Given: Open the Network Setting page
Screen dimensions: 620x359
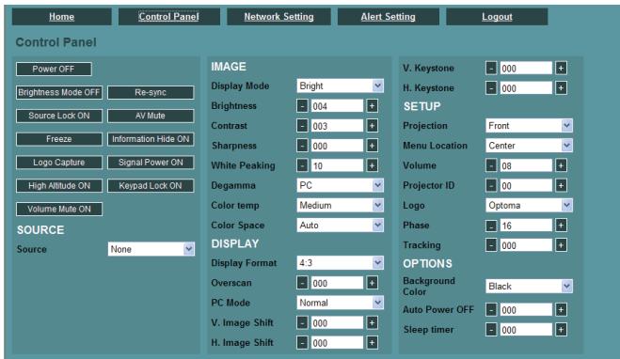Looking at the screenshot, I should coord(278,17).
